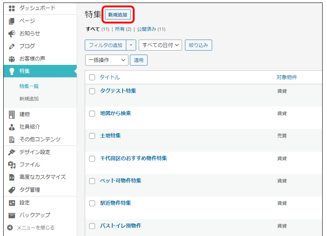The width and height of the screenshot is (327, 236).
Task: Click the megaphone icon beside お知らせ
Action: point(11,33)
